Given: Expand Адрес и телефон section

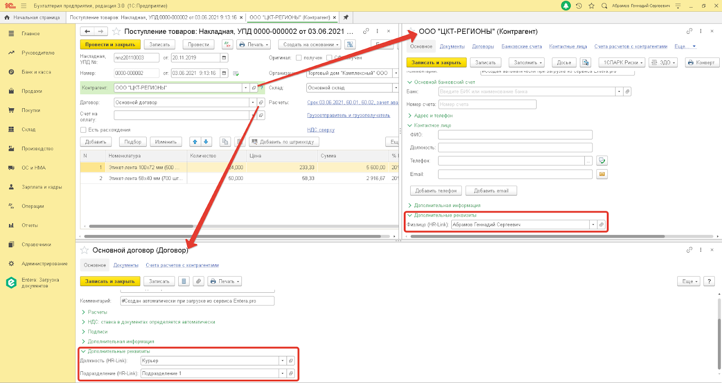Looking at the screenshot, I should [x=410, y=115].
